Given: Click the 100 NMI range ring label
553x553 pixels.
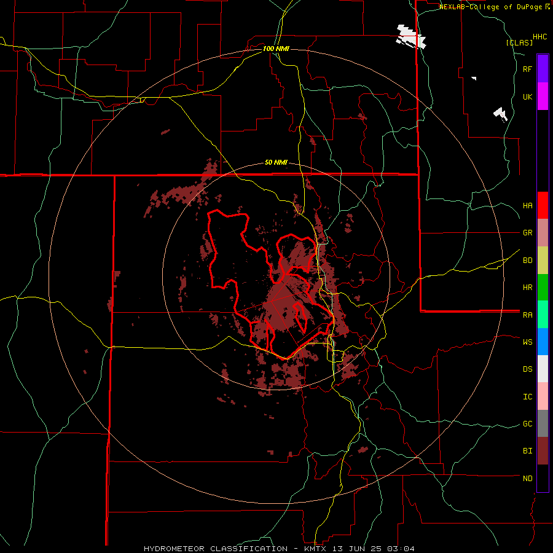Looking at the screenshot, I should [276, 49].
